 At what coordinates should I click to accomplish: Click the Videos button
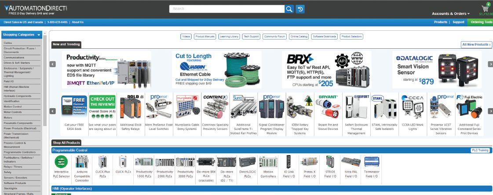click(186, 36)
